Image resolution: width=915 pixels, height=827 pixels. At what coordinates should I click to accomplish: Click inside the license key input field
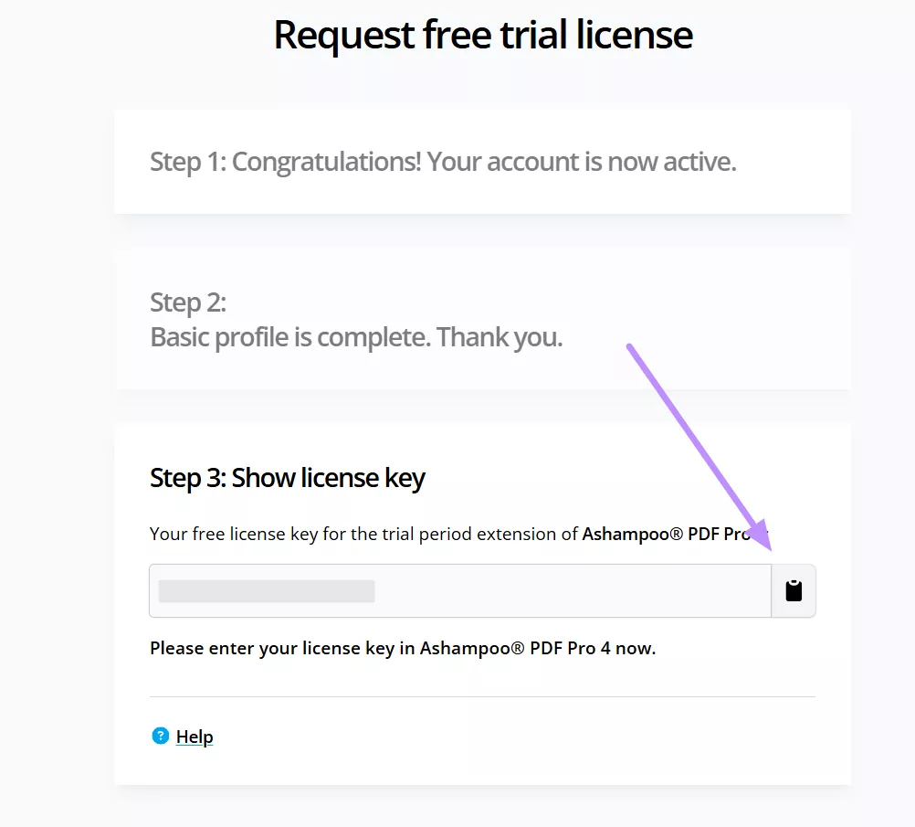(457, 589)
